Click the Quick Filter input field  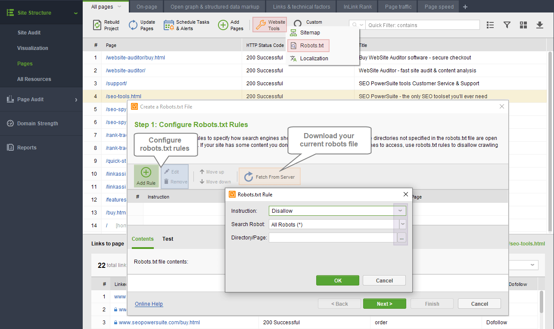422,25
